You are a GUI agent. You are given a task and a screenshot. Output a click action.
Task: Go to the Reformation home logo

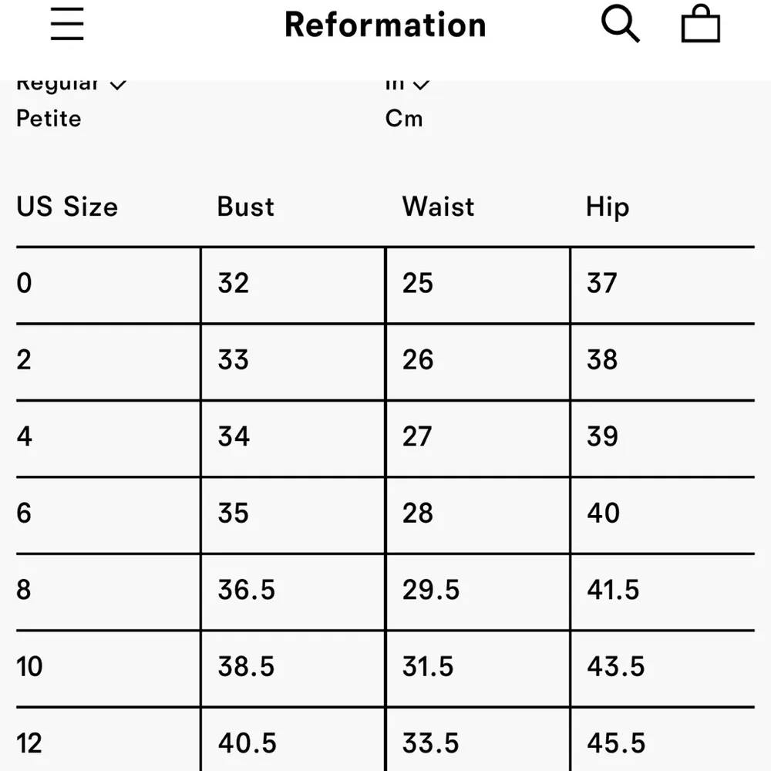click(x=385, y=25)
